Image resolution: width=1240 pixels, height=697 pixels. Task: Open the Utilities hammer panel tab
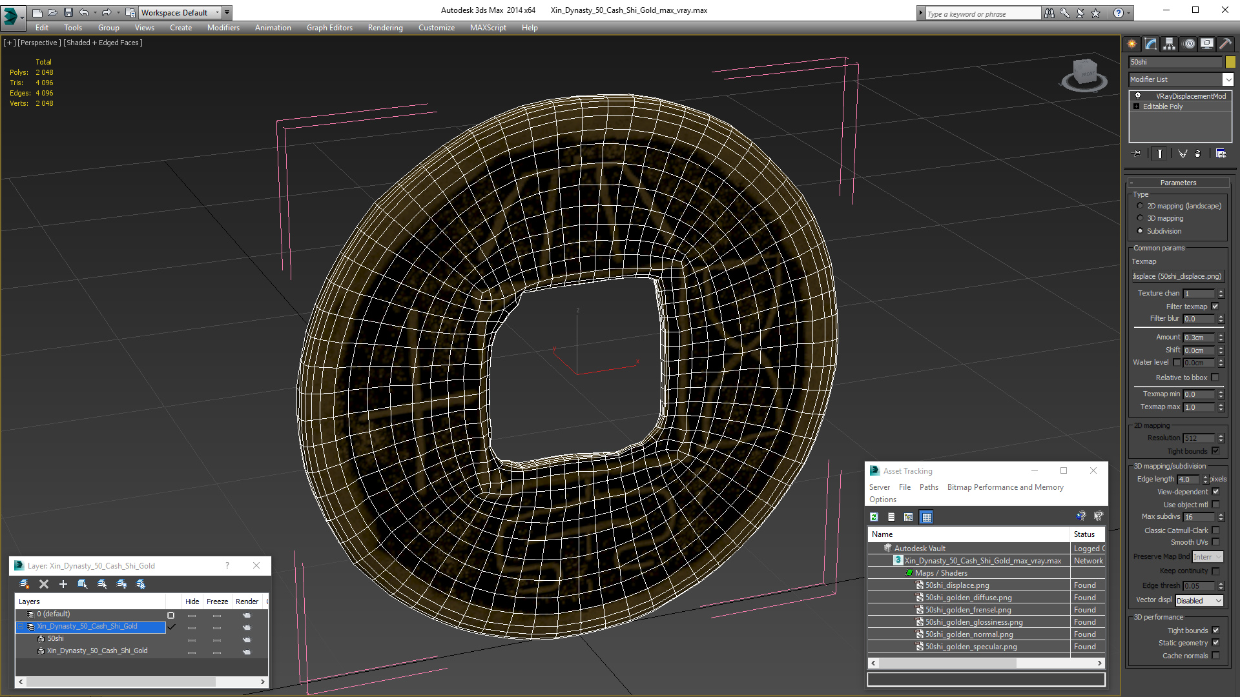tap(1225, 44)
